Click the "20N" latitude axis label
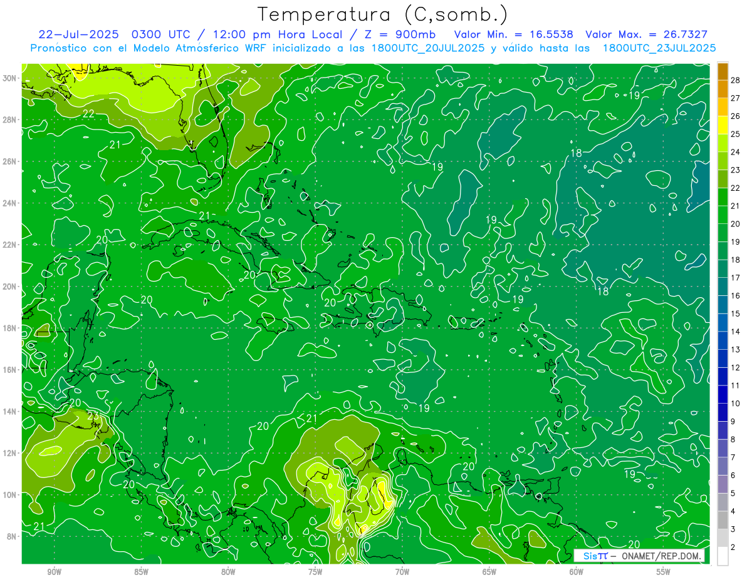Image resolution: width=752 pixels, height=580 pixels. [x=9, y=287]
